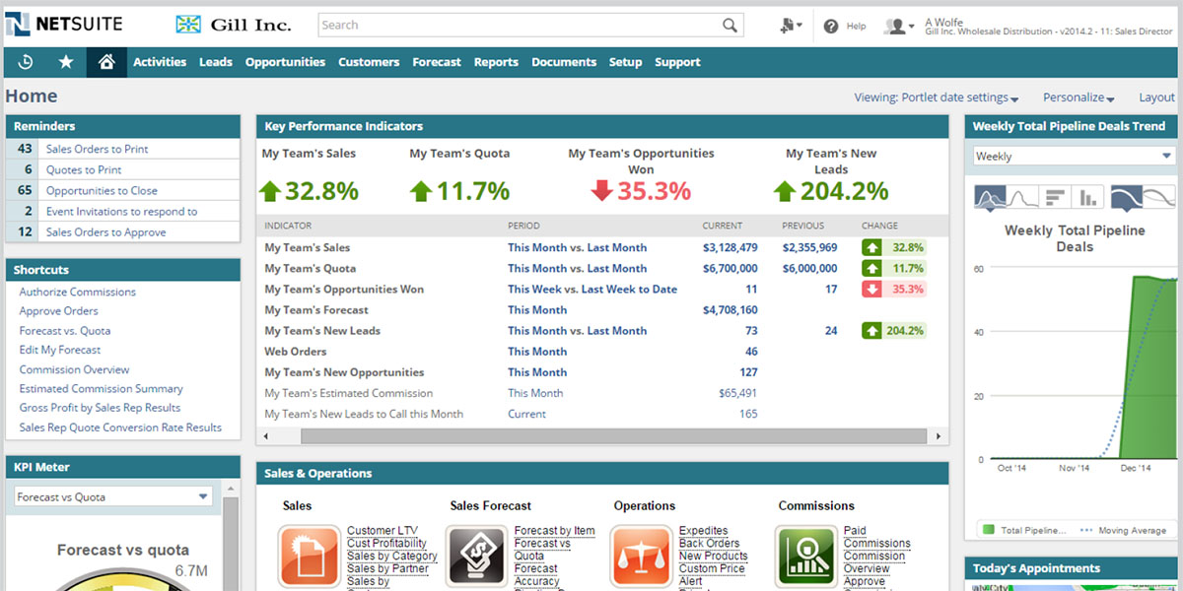This screenshot has height=591, width=1183.
Task: Click the magnifier icon in search box
Action: coord(730,26)
